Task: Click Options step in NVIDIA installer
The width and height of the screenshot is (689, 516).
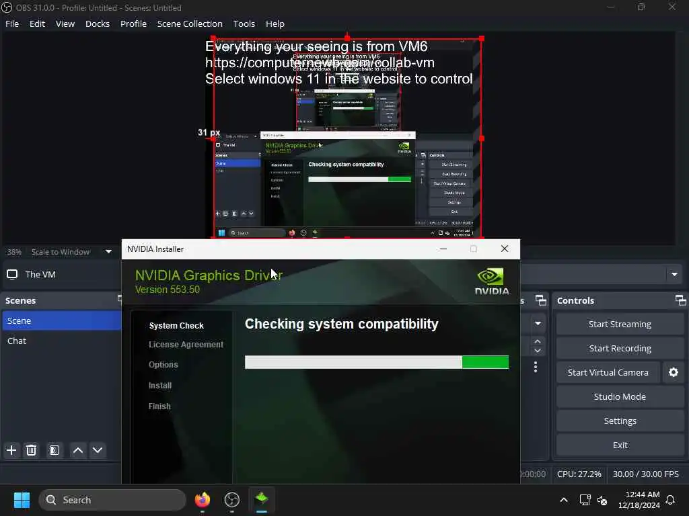Action: [163, 365]
